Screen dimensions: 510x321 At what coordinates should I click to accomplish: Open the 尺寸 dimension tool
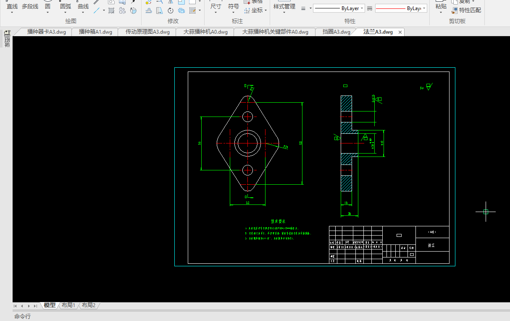[x=216, y=7]
